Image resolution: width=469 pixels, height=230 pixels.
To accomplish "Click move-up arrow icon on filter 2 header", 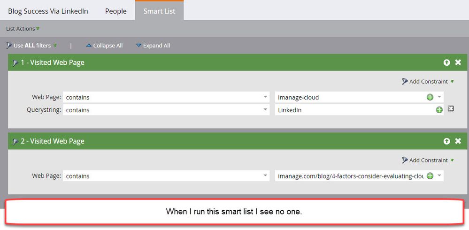I will 446,141.
